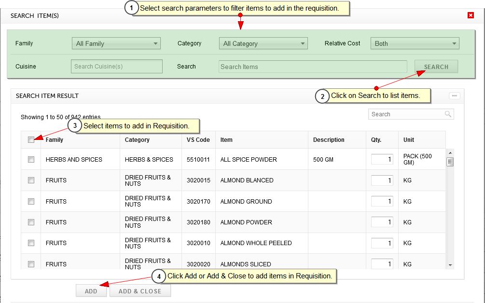Click the SEARCH button
485x303 pixels.
click(436, 67)
